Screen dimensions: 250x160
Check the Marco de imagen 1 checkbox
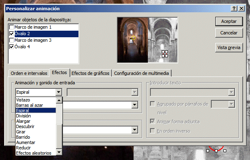[x=11, y=27]
